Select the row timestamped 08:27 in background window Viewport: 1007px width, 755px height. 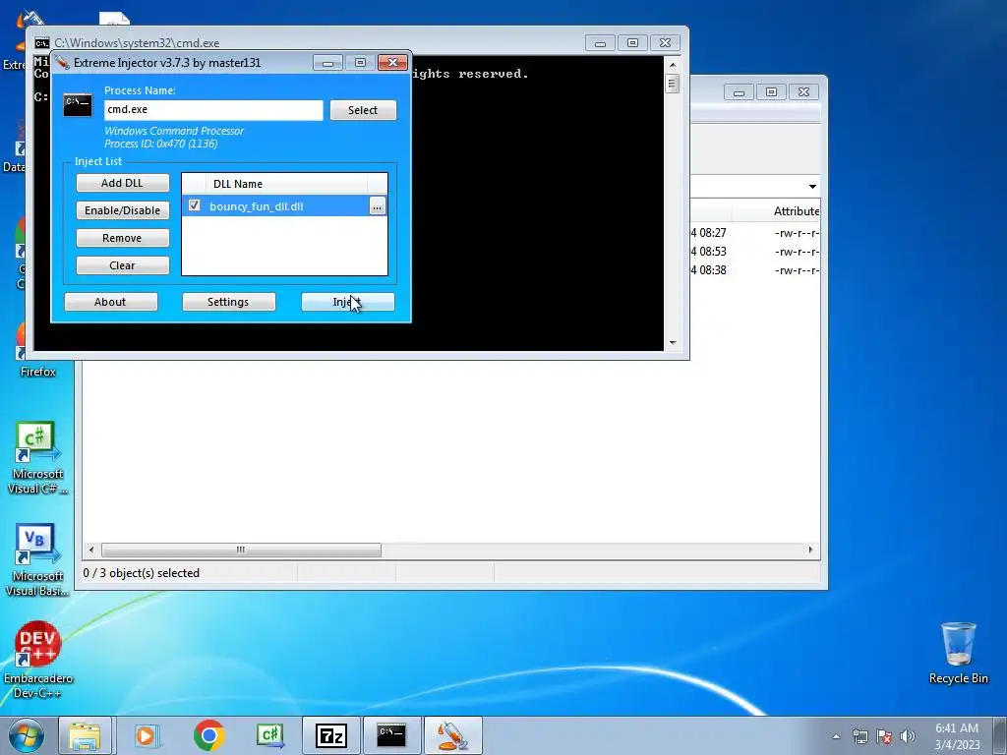(754, 232)
